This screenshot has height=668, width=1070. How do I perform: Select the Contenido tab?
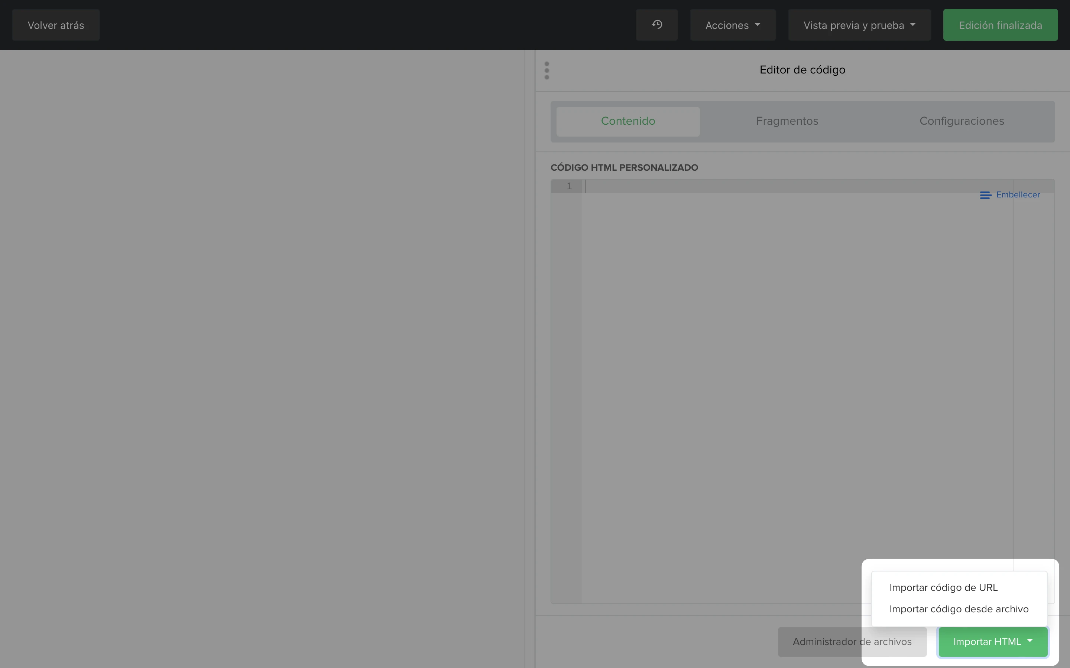click(x=628, y=121)
